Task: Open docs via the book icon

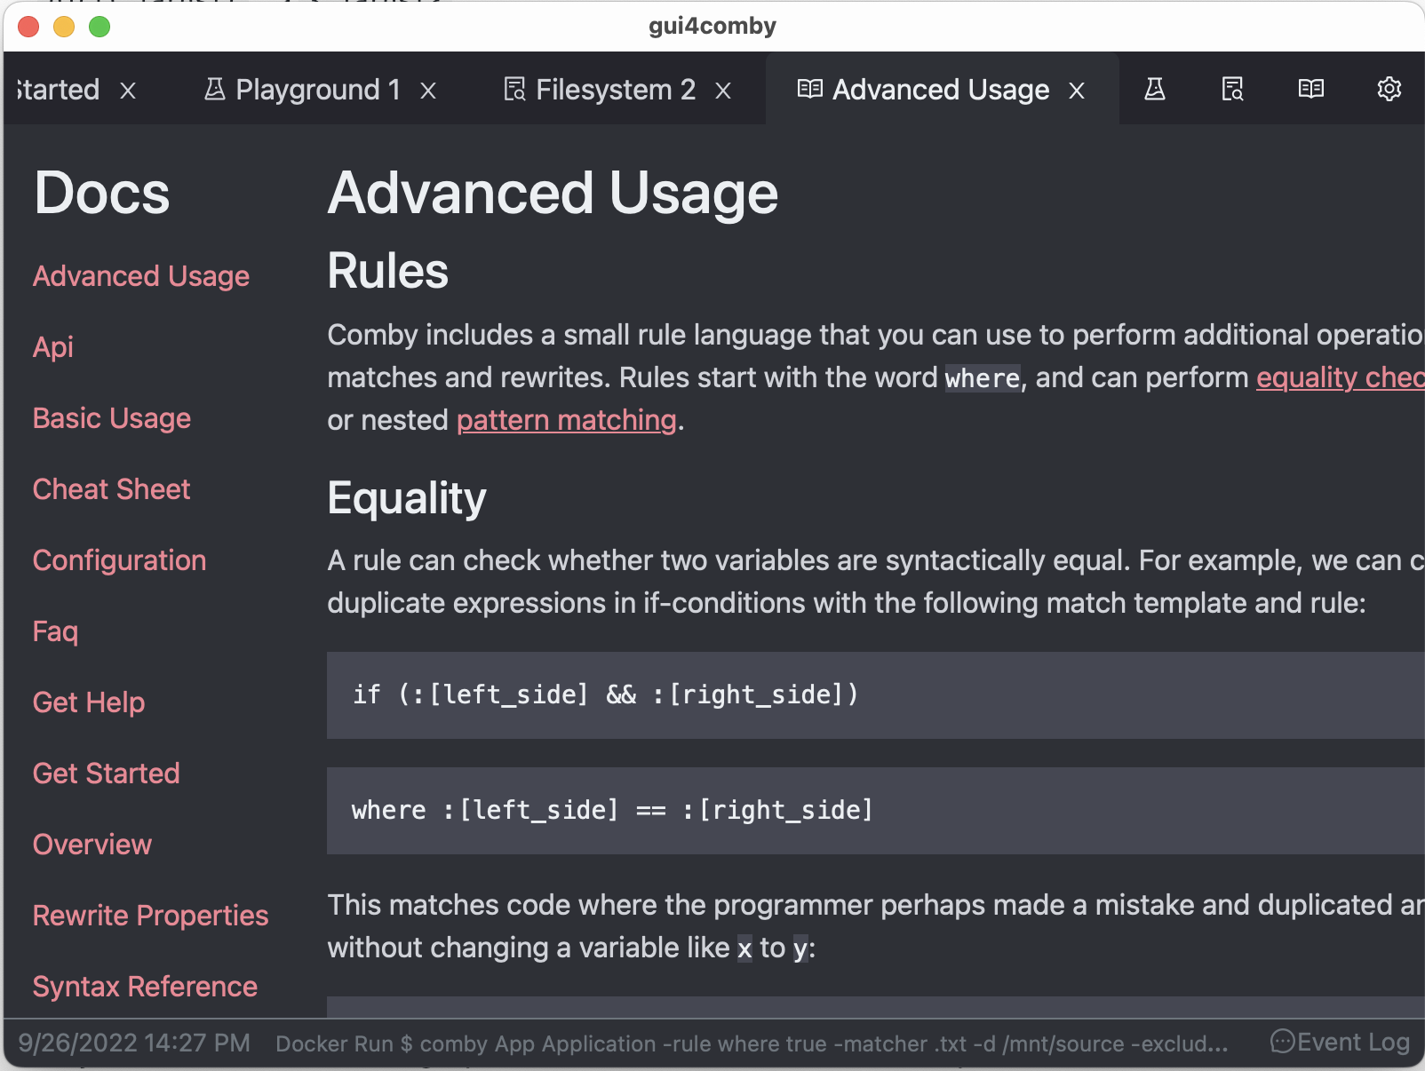Action: pos(1310,89)
